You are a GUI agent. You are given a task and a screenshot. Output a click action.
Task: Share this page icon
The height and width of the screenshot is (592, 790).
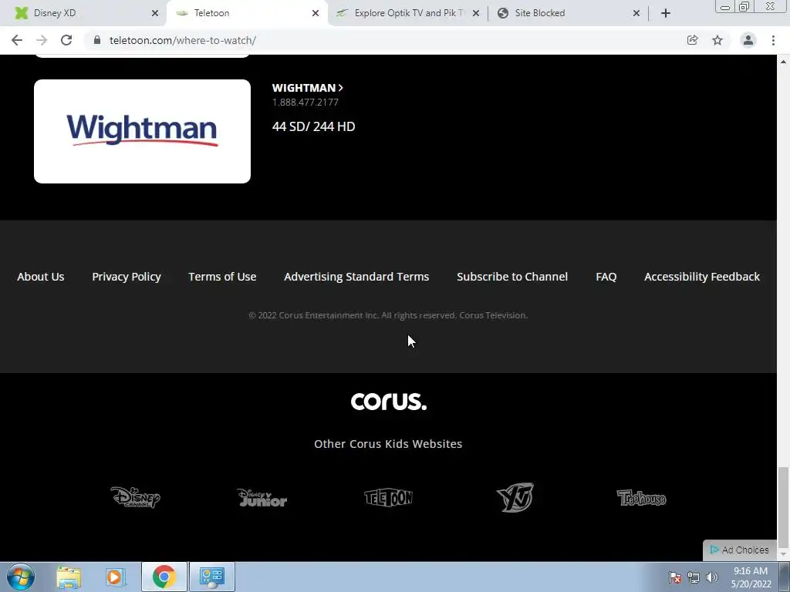[x=692, y=40]
